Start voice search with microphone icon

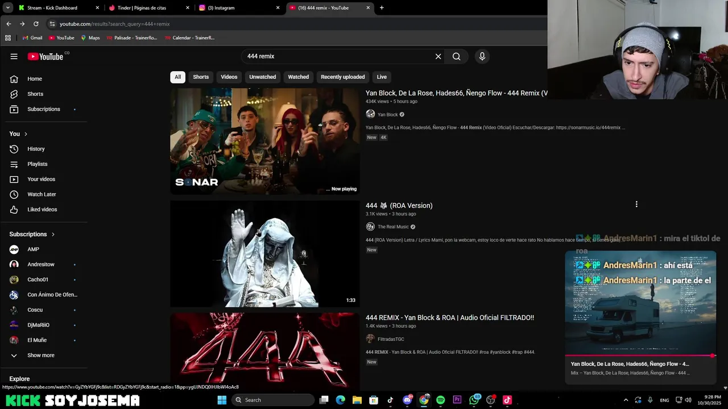(482, 56)
